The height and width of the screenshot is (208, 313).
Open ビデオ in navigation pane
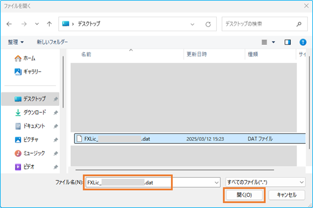25,167
